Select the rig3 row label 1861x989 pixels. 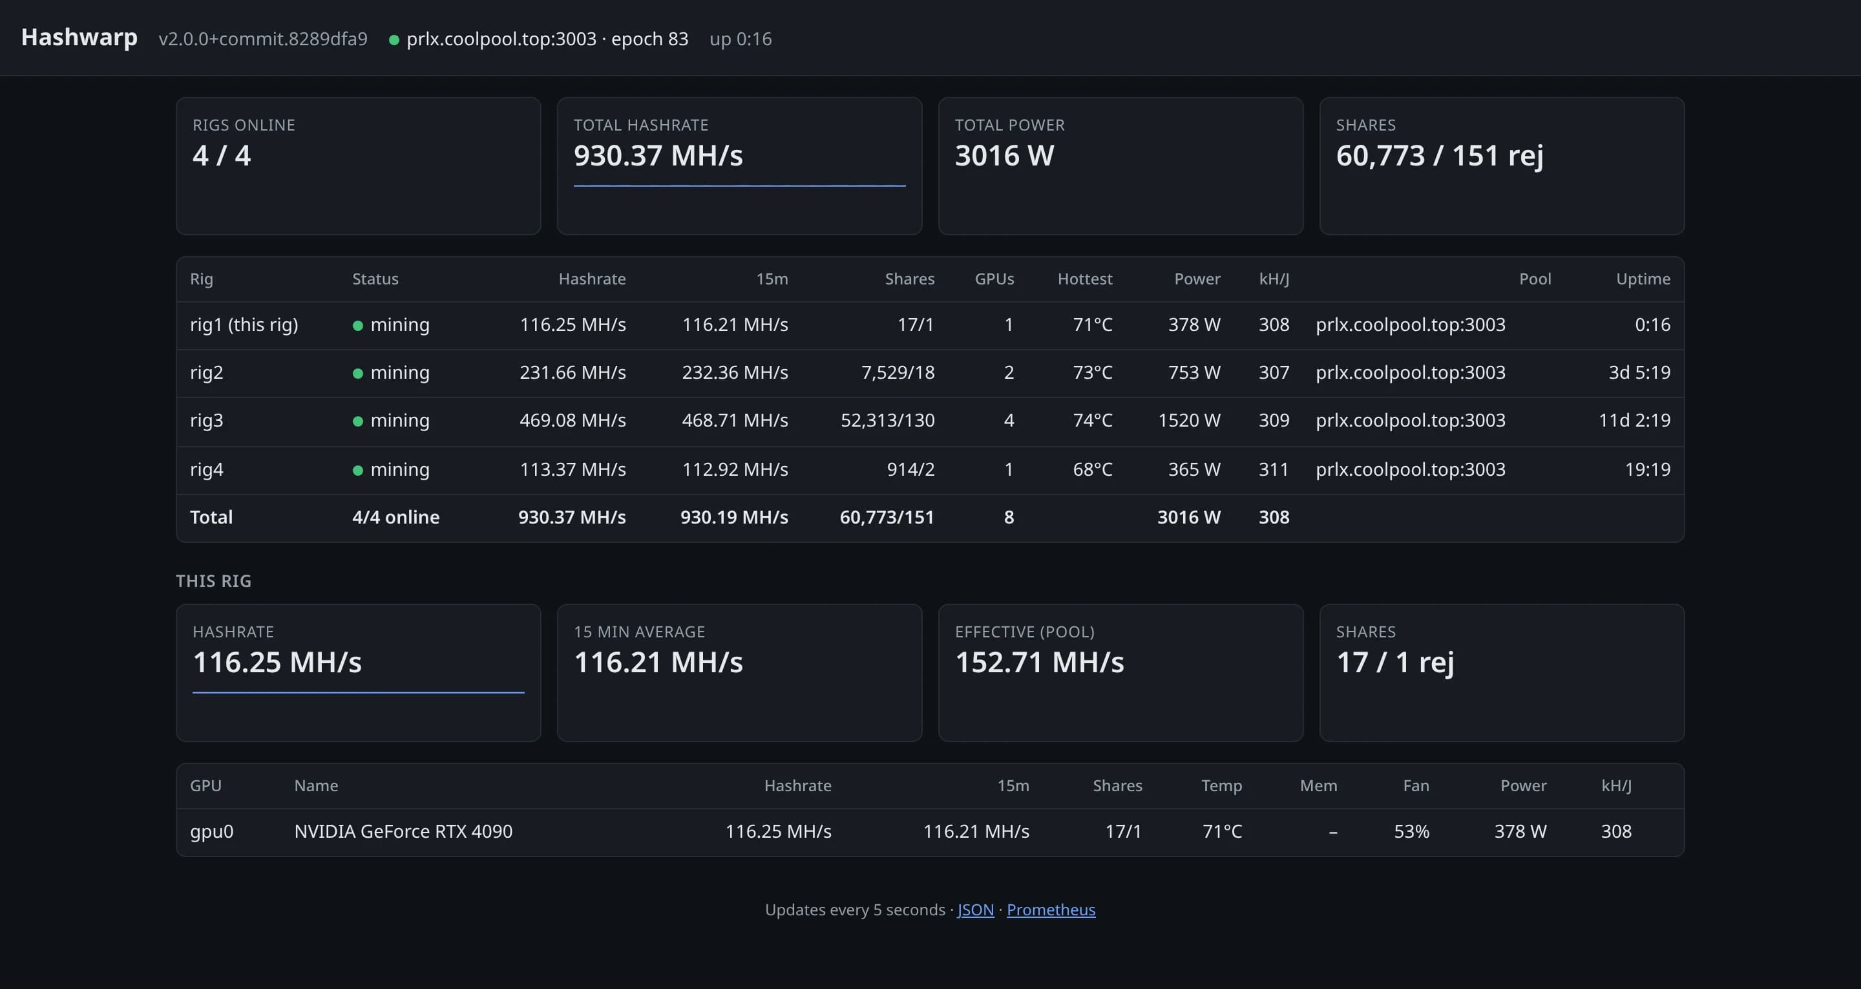[207, 420]
